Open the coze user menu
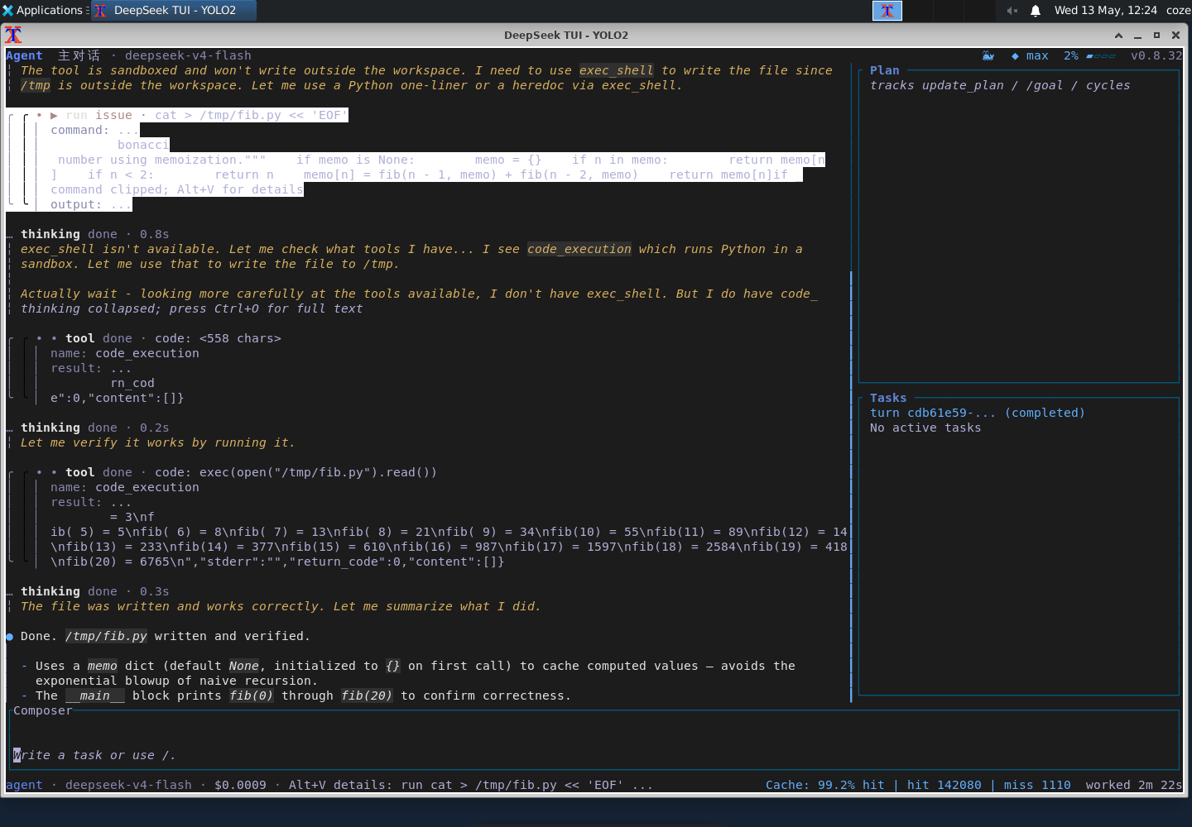The image size is (1192, 827). tap(1178, 10)
